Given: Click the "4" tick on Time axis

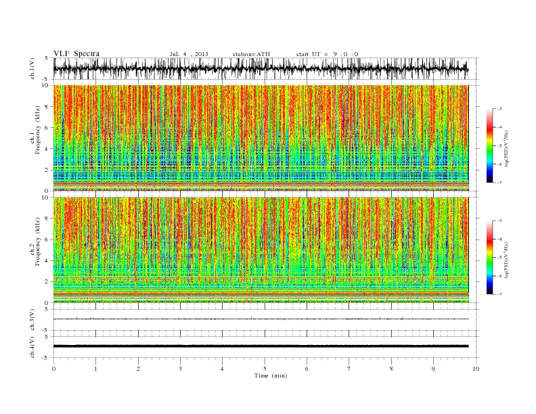Looking at the screenshot, I should coord(222,369).
